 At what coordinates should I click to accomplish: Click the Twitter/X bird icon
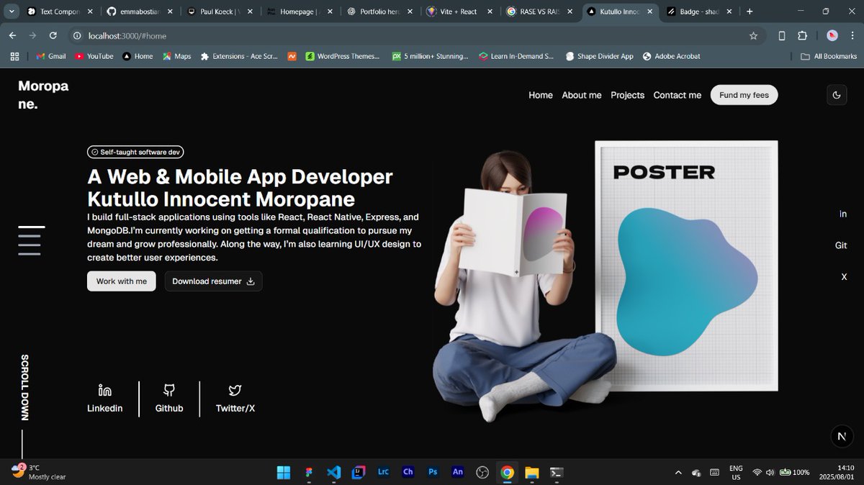pyautogui.click(x=234, y=389)
